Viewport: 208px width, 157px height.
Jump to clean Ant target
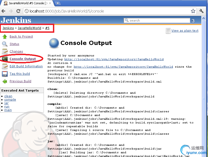[x=8, y=96]
